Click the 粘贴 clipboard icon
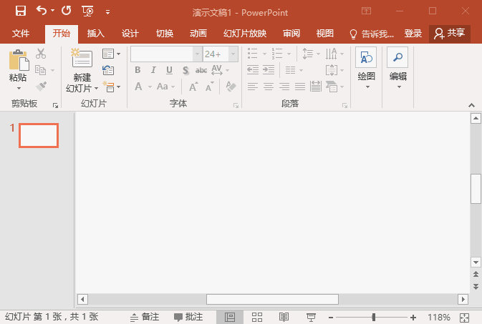This screenshot has height=324, width=482. pos(19,60)
